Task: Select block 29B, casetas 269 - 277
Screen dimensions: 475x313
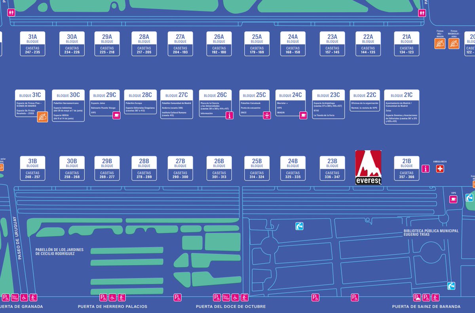Action: (107, 169)
